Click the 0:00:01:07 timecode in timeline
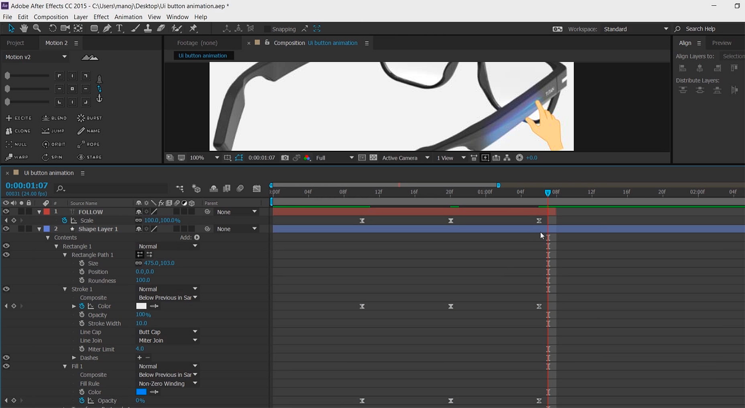Image resolution: width=745 pixels, height=408 pixels. pyautogui.click(x=27, y=185)
